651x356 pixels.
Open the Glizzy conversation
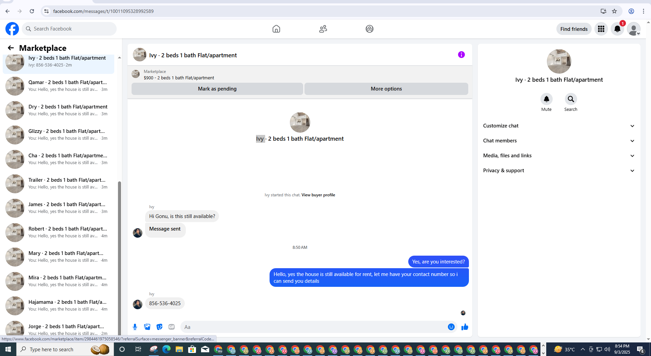(x=58, y=135)
